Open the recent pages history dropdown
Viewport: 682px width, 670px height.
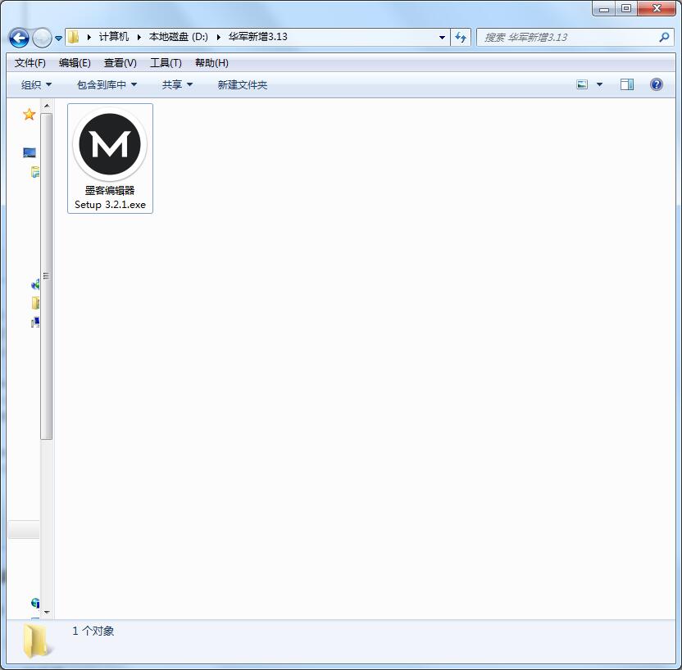click(58, 38)
